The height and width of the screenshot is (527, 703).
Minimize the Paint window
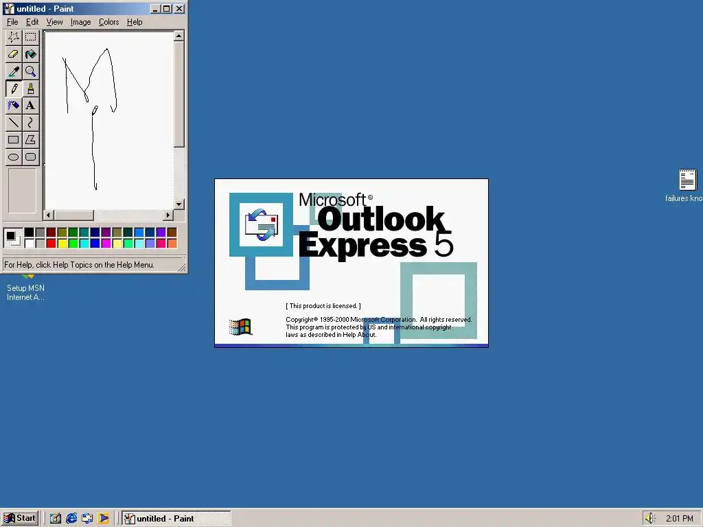click(156, 8)
